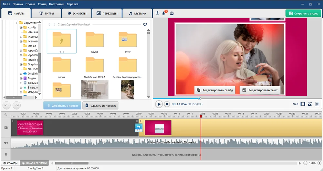The width and height of the screenshot is (323, 171).
Task: Go back in folder navigation
Action: pyautogui.click(x=49, y=24)
